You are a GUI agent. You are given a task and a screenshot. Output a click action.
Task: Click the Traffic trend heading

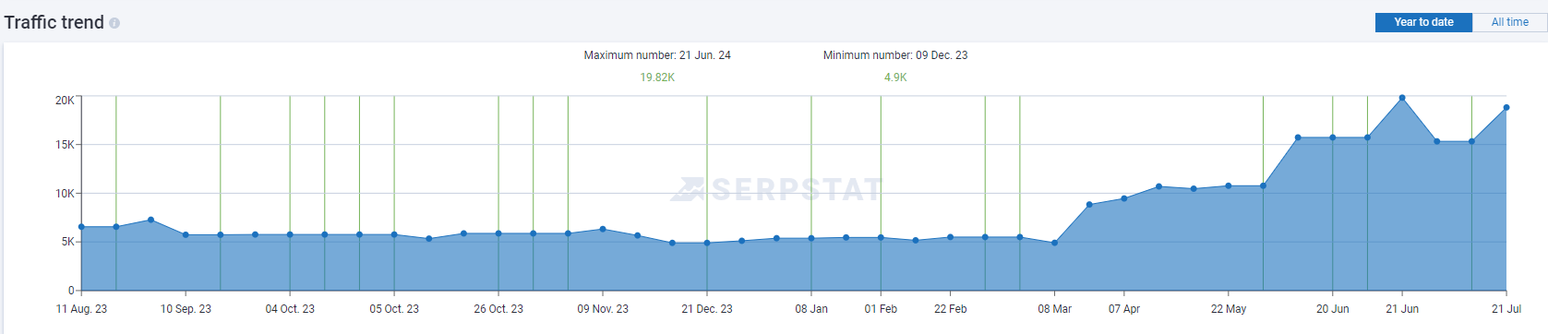pyautogui.click(x=54, y=22)
